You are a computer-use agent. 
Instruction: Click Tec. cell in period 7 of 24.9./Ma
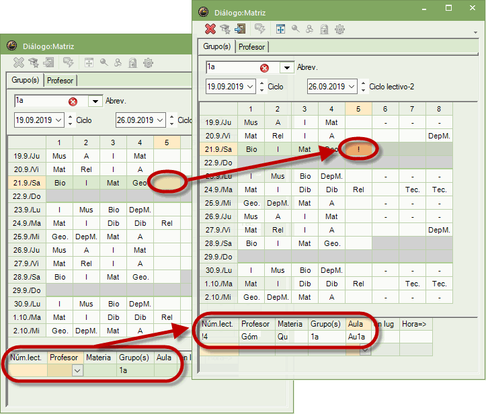click(412, 190)
